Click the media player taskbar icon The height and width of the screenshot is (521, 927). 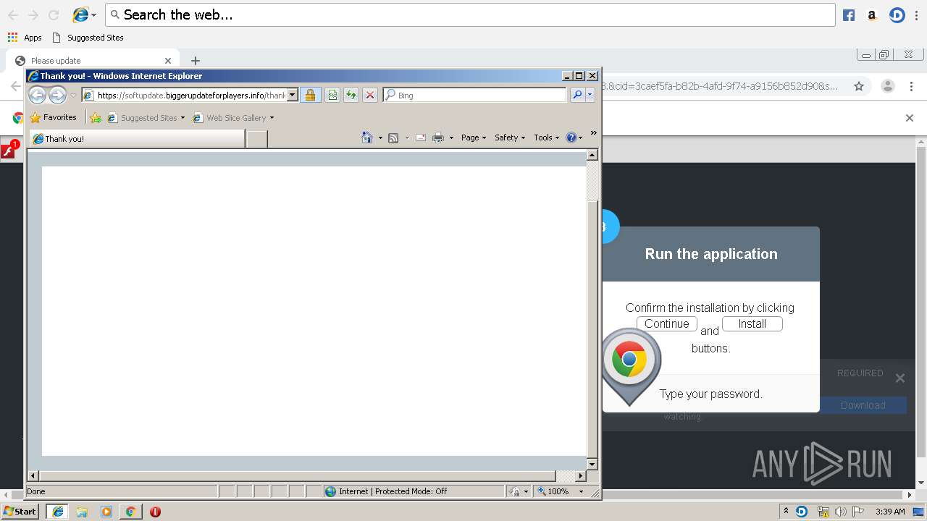coord(106,512)
